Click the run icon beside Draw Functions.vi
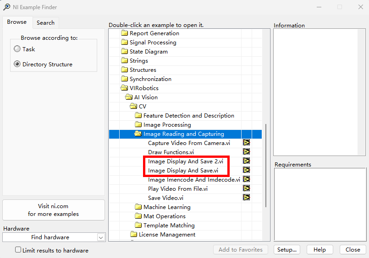369x258 pixels. [x=247, y=152]
